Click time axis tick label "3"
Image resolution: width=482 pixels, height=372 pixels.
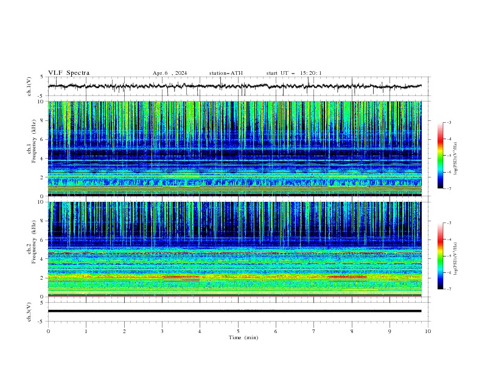point(162,331)
